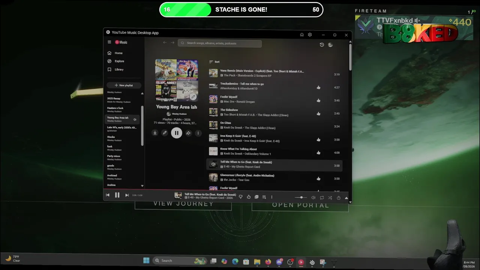
Task: Click now playing album thumbnail in player bar
Action: point(178,195)
